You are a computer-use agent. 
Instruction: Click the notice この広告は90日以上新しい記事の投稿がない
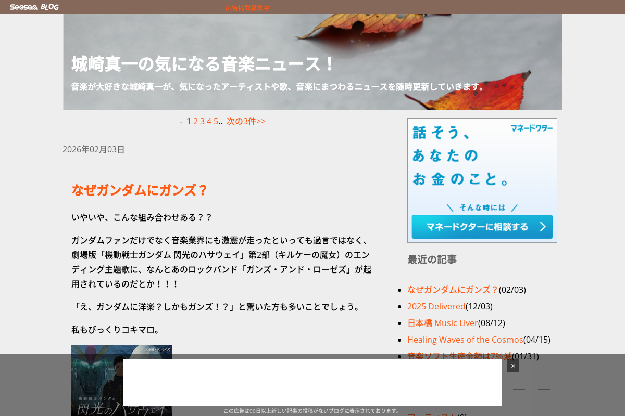coord(312,411)
